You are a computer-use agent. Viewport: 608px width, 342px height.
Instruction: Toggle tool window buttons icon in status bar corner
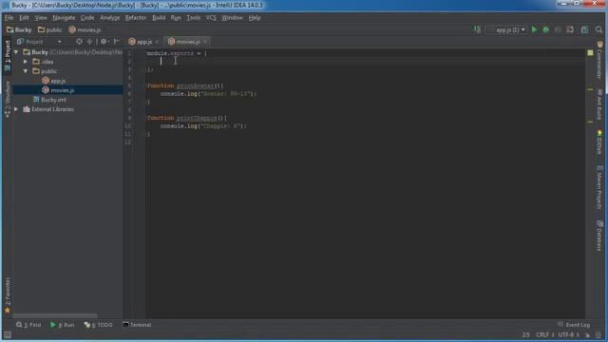(7, 334)
